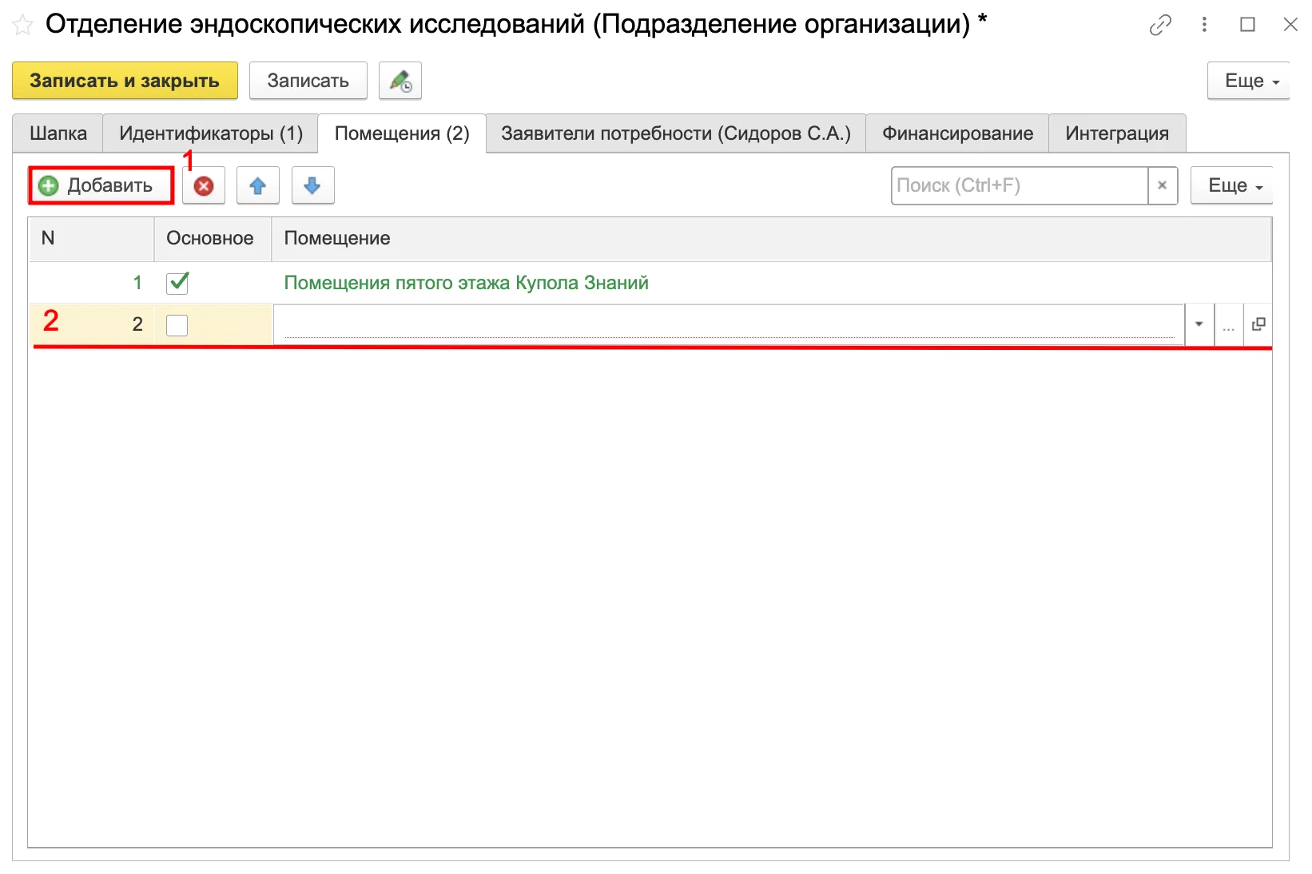Open table Еще dropdown menu
The image size is (1312, 874).
[1231, 185]
